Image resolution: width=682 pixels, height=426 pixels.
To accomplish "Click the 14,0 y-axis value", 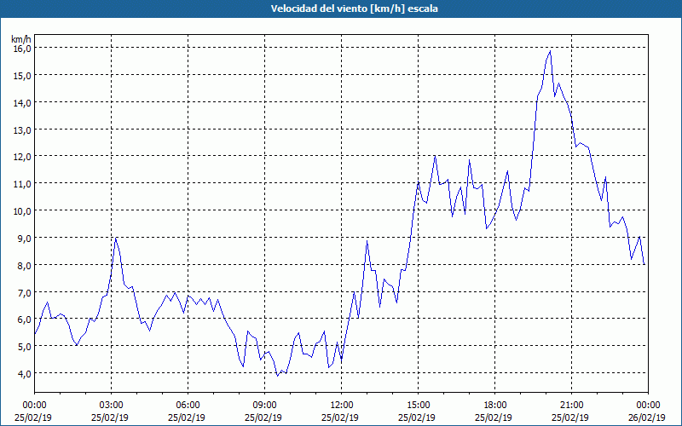I will tap(22, 102).
